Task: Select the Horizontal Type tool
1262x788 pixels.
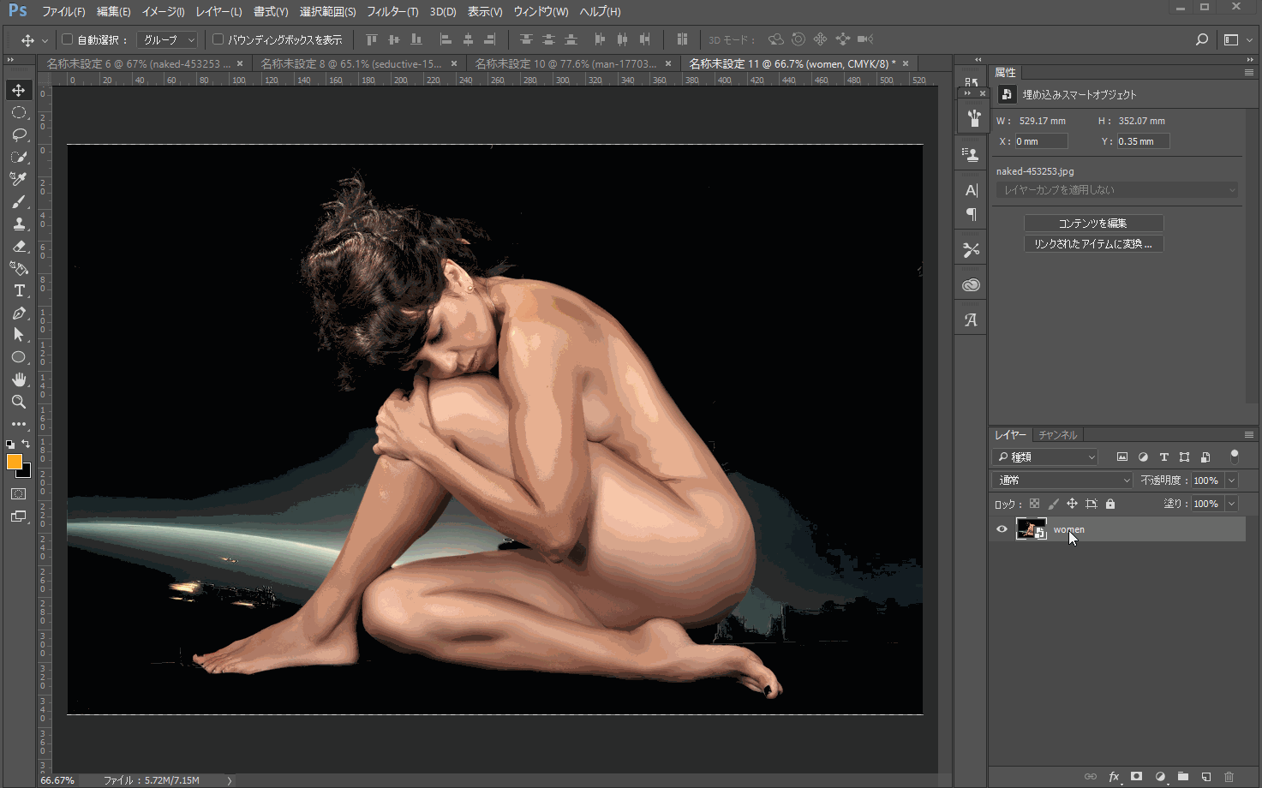Action: (x=19, y=290)
